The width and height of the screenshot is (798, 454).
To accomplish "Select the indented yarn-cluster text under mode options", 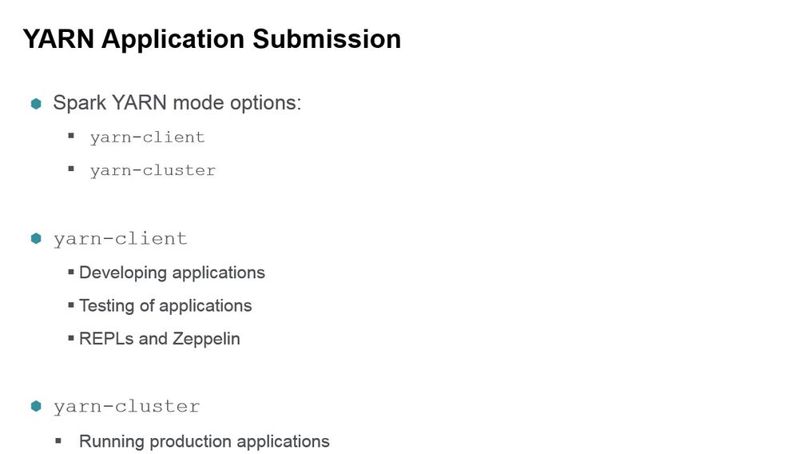I will [153, 170].
